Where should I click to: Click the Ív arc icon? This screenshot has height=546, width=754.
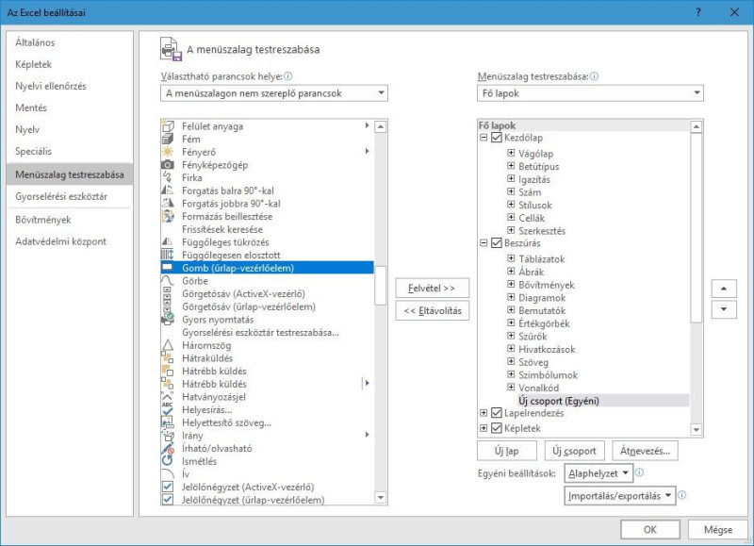pyautogui.click(x=168, y=473)
